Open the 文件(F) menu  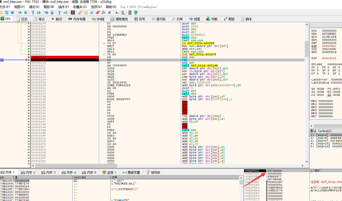point(5,7)
